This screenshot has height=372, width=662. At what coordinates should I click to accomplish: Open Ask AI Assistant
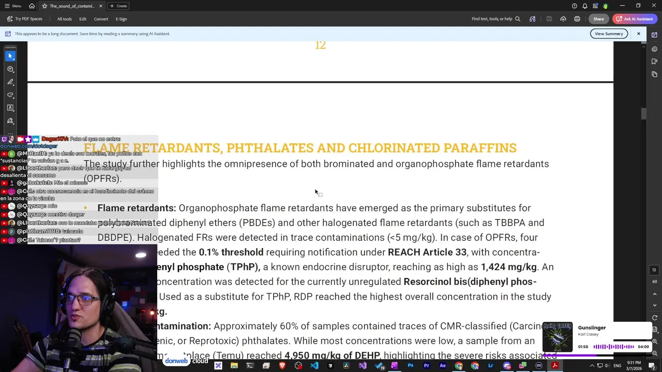635,19
